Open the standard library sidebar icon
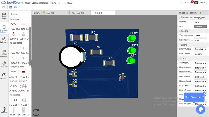Viewport: 209px width, 117px height. [4, 29]
